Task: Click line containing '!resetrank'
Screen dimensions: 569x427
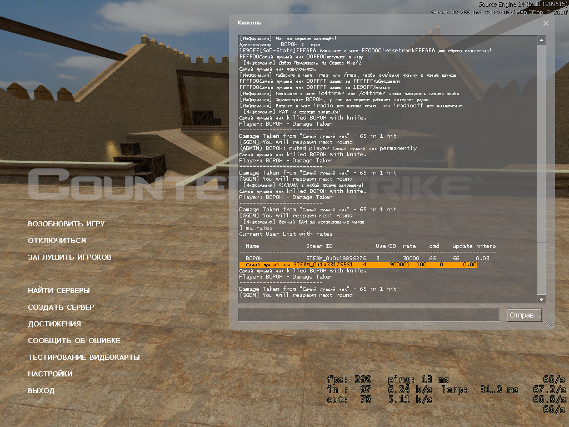Action: tap(366, 51)
